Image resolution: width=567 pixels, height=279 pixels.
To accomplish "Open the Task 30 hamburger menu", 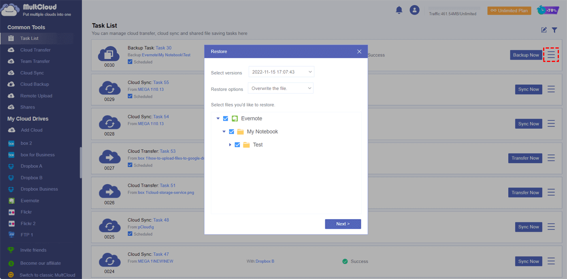I will pyautogui.click(x=551, y=55).
